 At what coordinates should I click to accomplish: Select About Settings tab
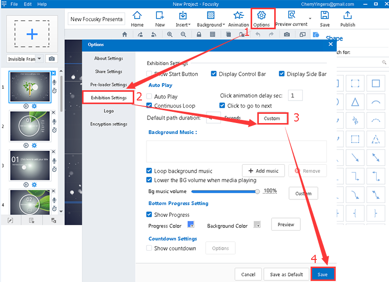coord(109,58)
